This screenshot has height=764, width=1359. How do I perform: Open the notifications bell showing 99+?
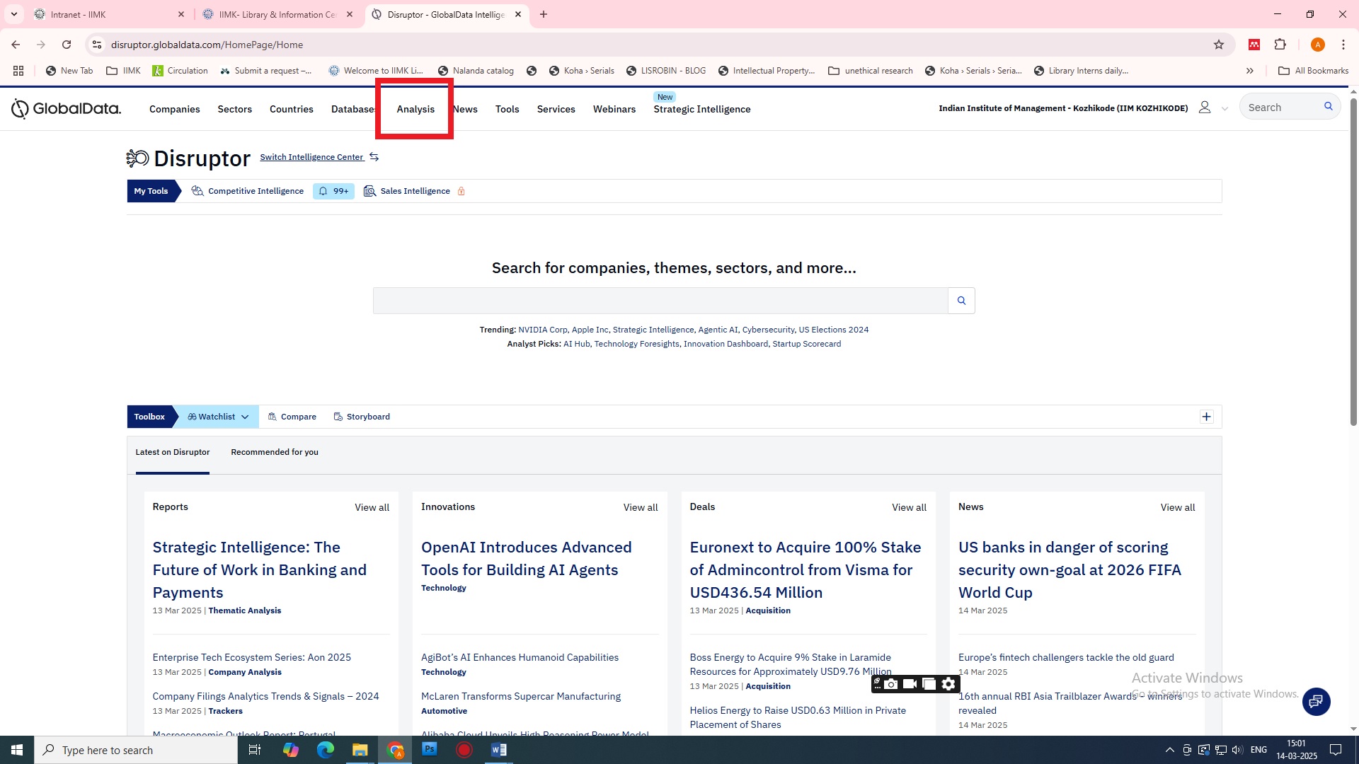click(333, 191)
